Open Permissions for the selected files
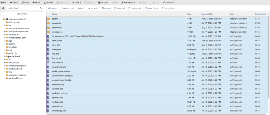The image size is (270, 115). click(x=128, y=3)
